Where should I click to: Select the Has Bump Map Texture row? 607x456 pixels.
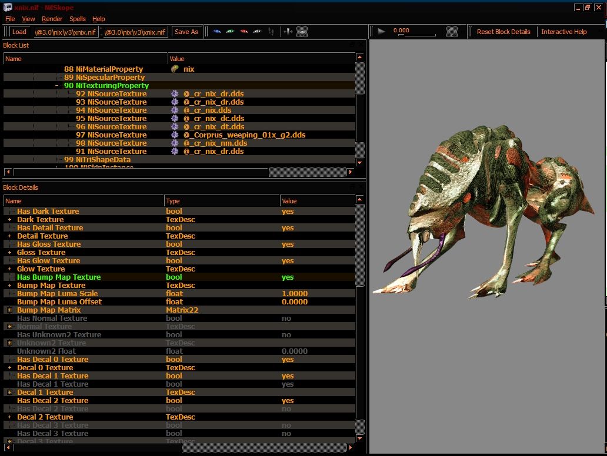click(x=179, y=277)
